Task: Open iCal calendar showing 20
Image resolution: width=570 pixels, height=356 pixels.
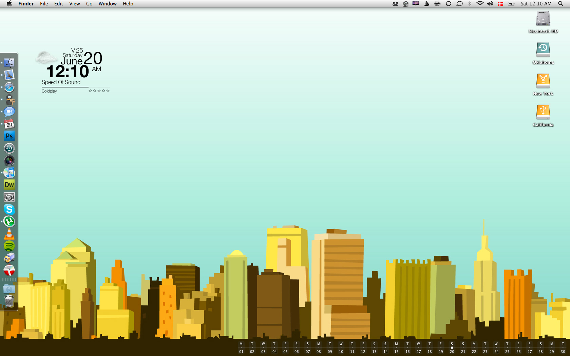Action: [9, 124]
